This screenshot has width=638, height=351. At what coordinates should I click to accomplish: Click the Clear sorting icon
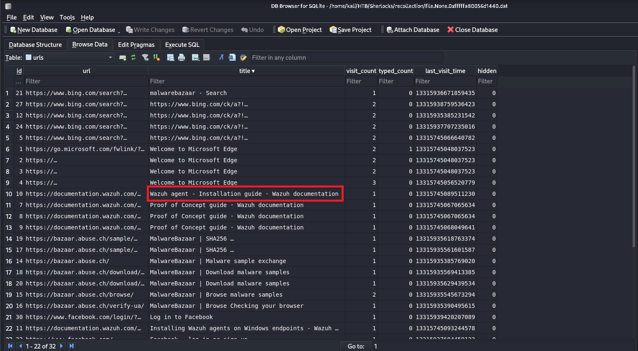coord(156,58)
